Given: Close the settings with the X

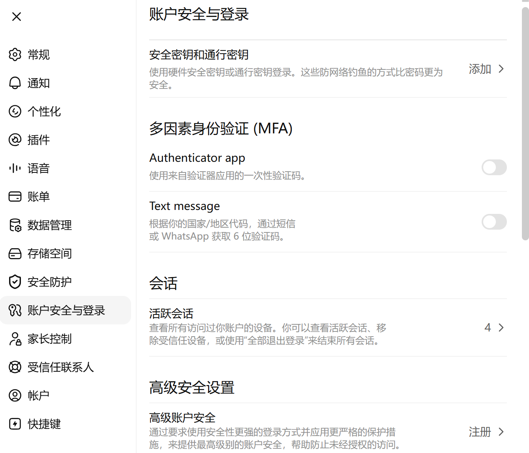Looking at the screenshot, I should click(x=17, y=17).
